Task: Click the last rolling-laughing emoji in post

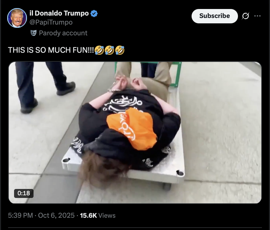Action: click(x=120, y=50)
